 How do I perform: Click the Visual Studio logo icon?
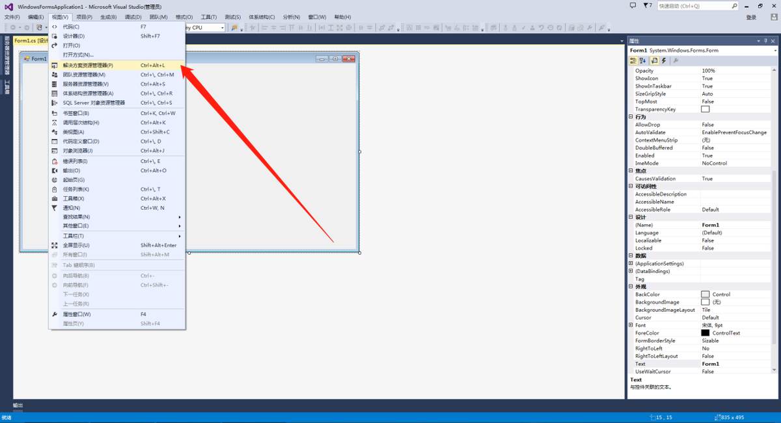tap(8, 6)
